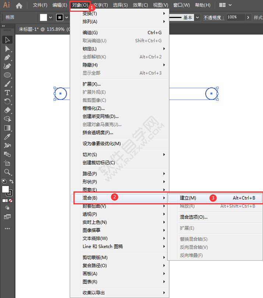263x298 pixels.
Task: Click default fill and stroke icon
Action: tap(4, 181)
